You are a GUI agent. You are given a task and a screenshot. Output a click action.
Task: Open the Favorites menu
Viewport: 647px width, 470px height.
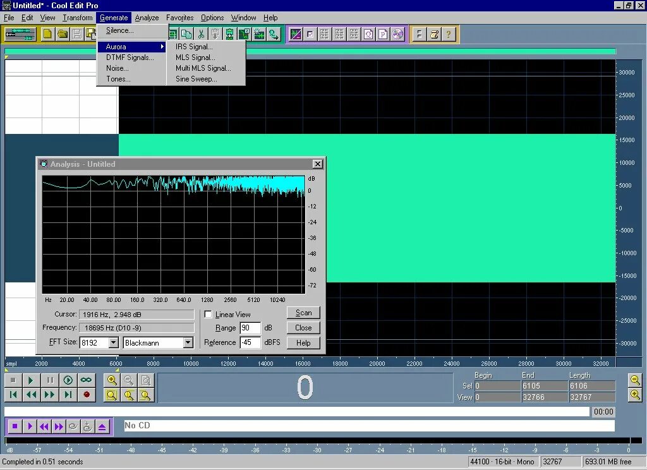coord(180,18)
